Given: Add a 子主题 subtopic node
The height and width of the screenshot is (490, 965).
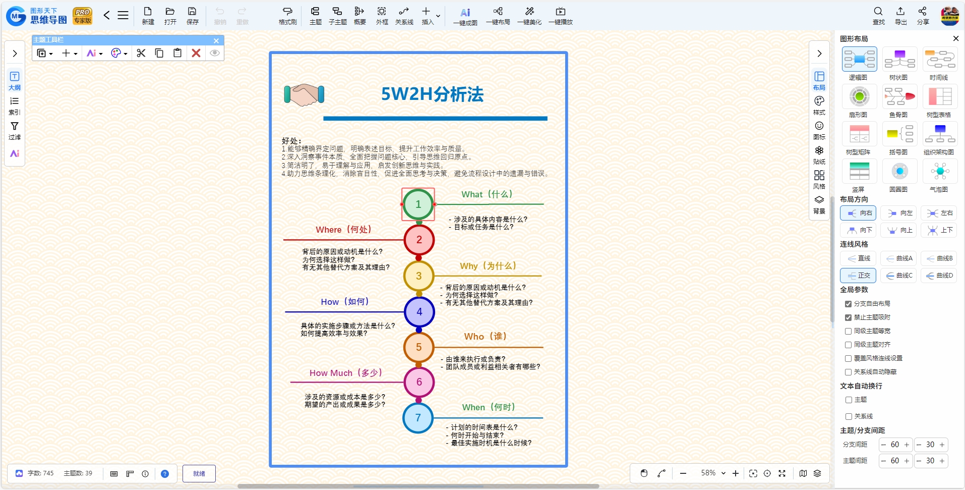Looking at the screenshot, I should point(337,16).
